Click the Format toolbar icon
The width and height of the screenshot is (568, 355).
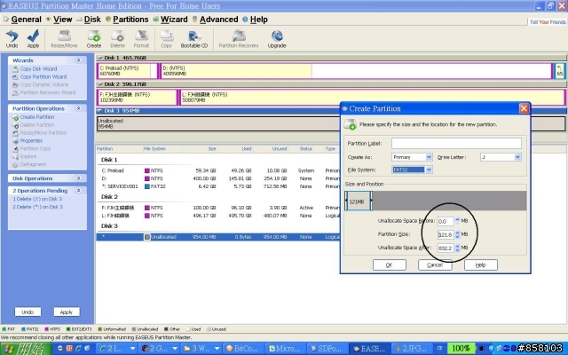tap(141, 39)
